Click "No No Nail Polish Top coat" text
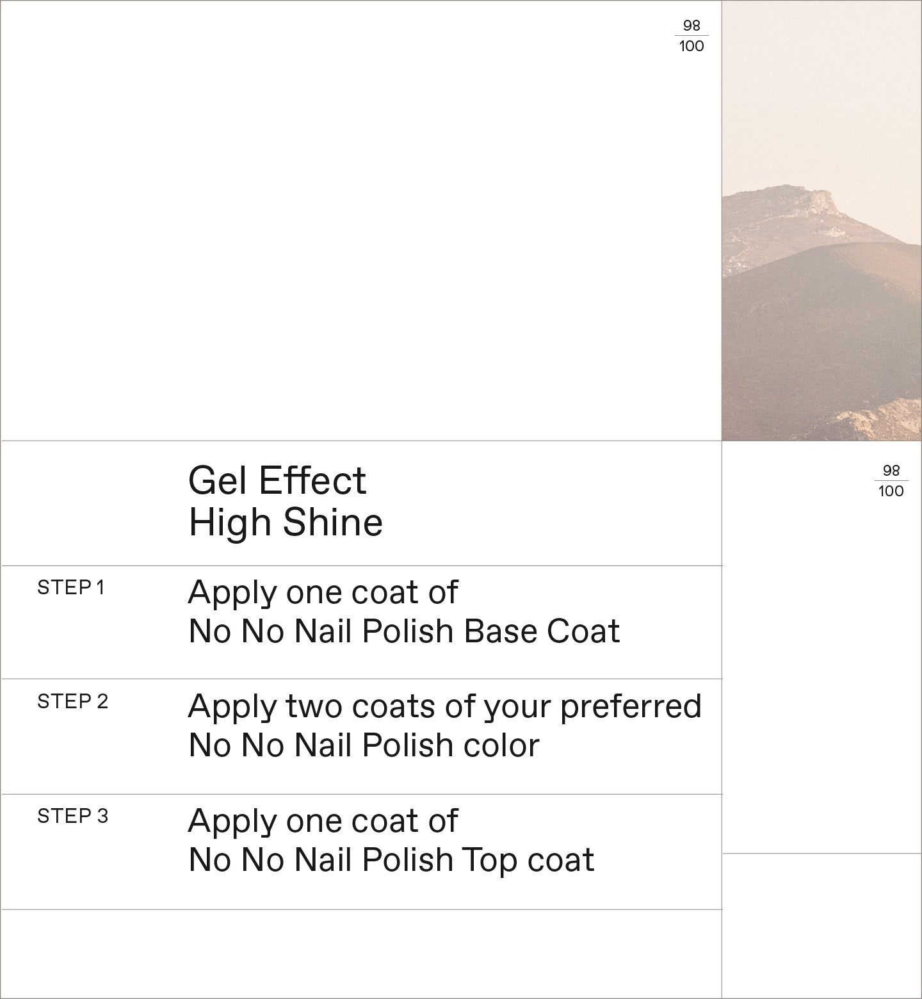 pyautogui.click(x=391, y=860)
